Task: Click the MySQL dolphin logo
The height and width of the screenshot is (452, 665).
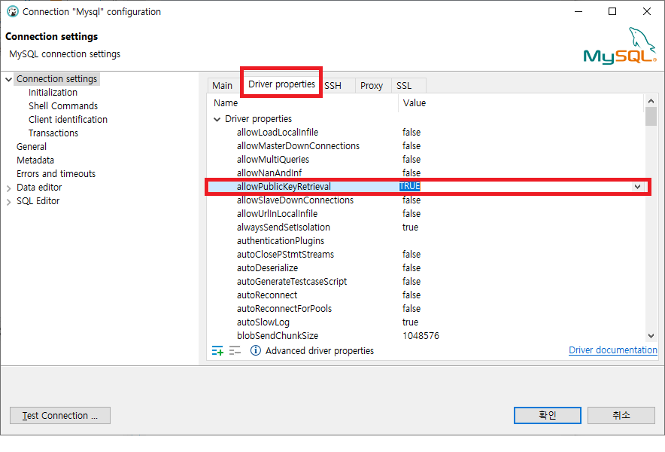Action: 620,46
